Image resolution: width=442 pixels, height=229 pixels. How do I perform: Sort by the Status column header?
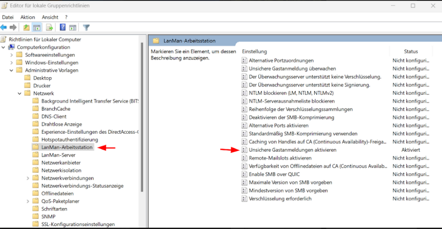[x=411, y=52]
